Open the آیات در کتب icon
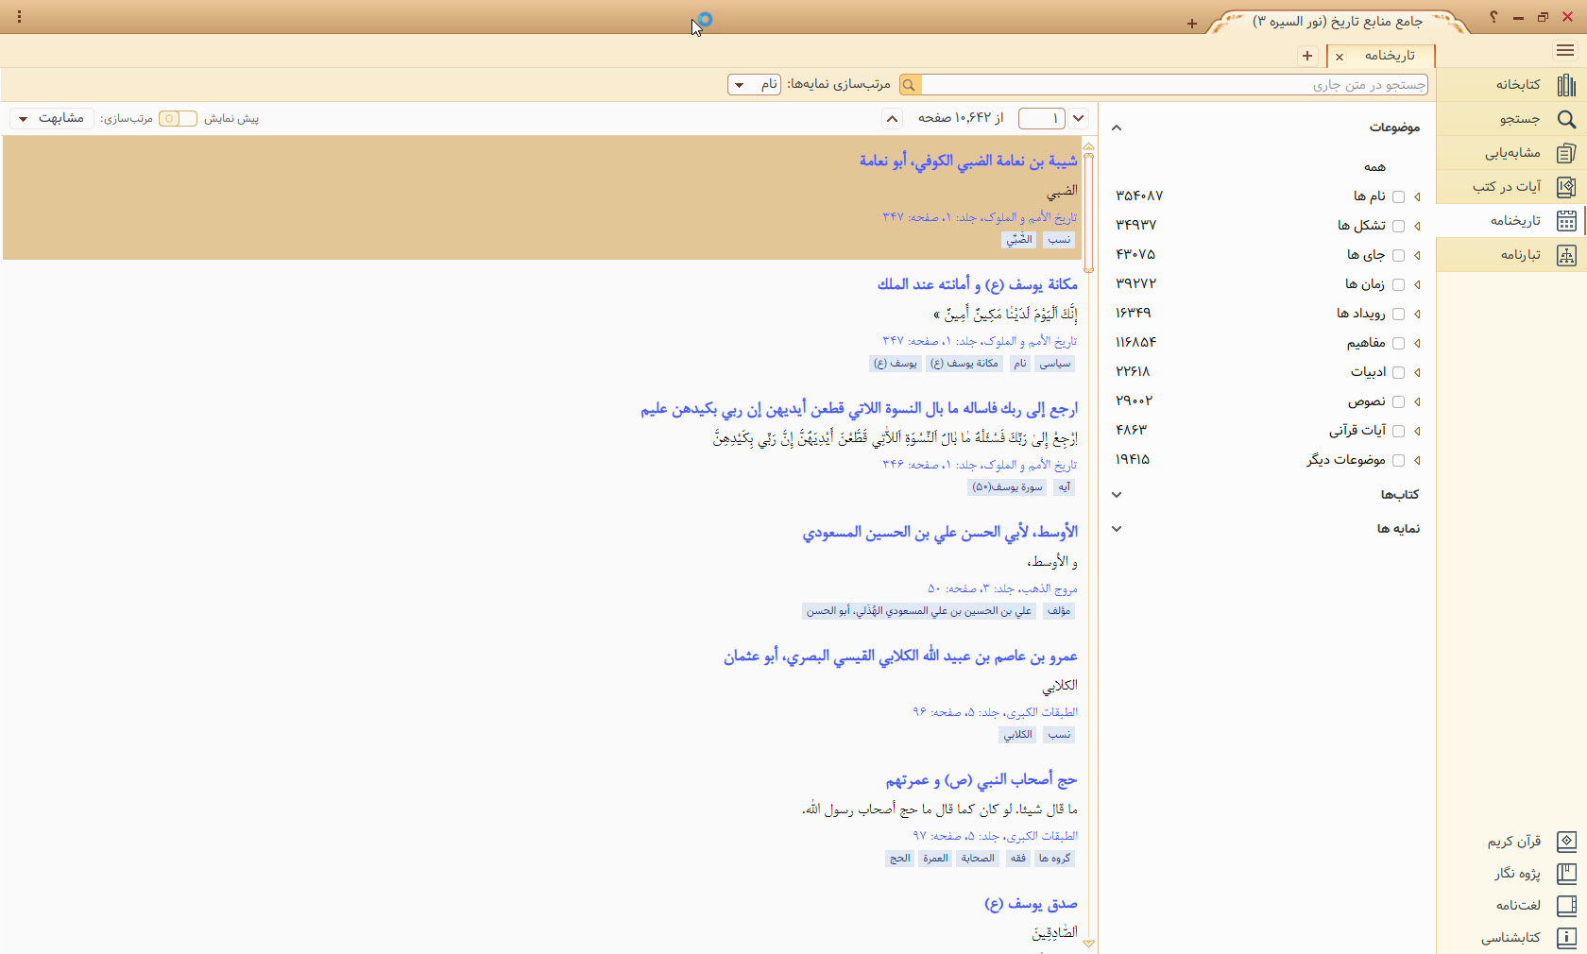Screen dimensions: 1587x954 click(1565, 187)
